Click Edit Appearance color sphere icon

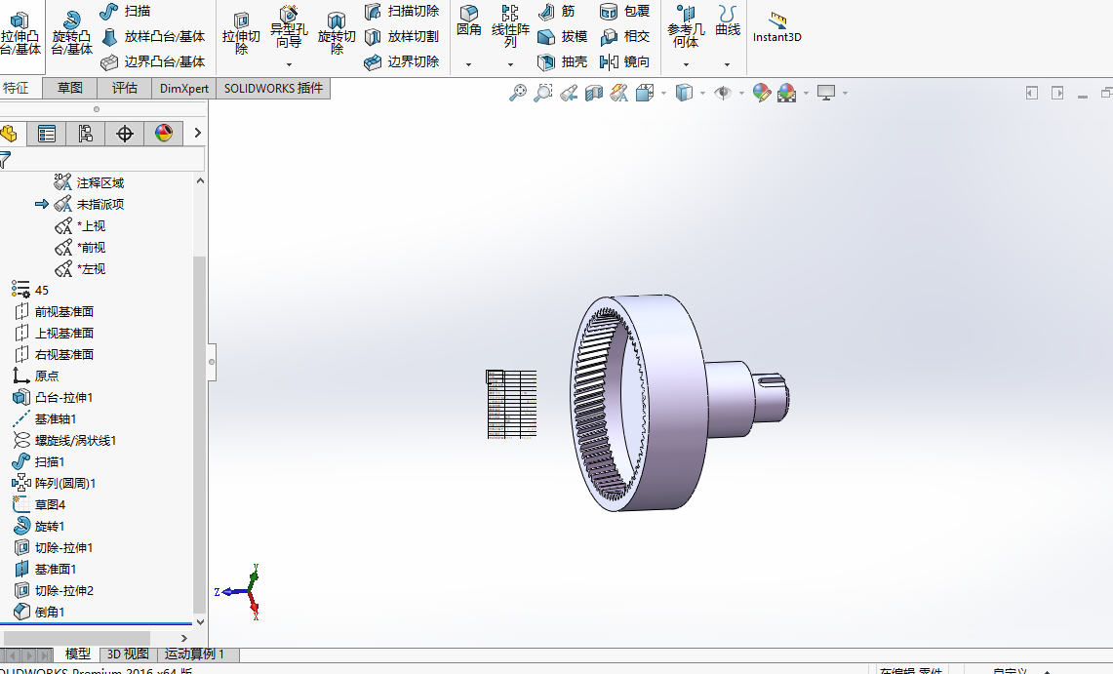[762, 93]
